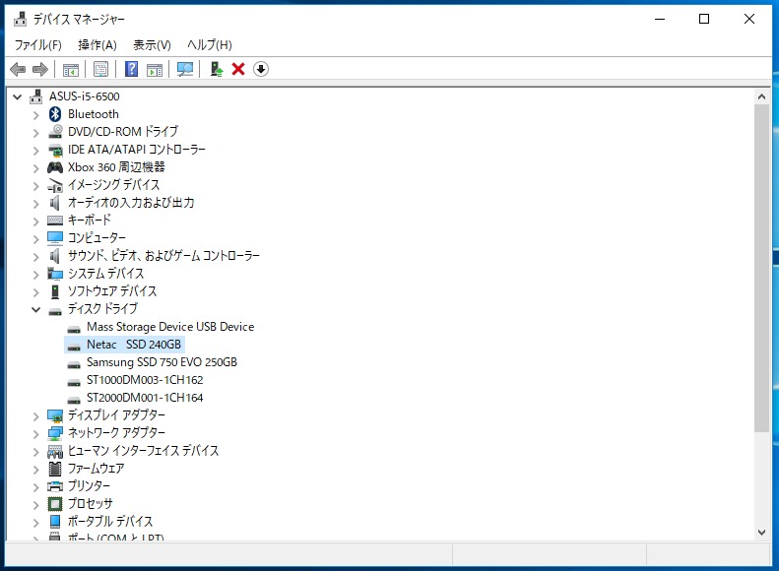Open the Properties toolbar icon
The height and width of the screenshot is (571, 779).
click(100, 69)
